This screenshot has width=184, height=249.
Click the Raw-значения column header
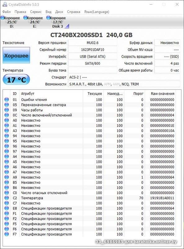click(x=160, y=94)
